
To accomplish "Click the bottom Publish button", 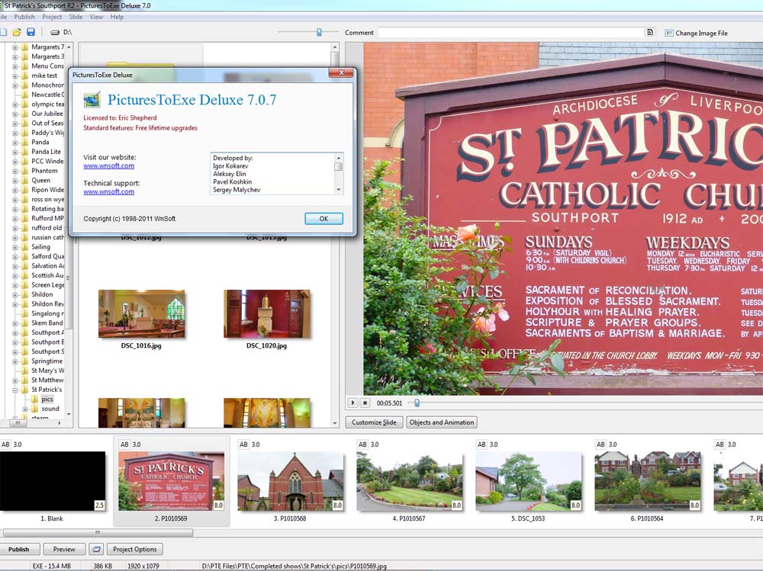I will (x=18, y=549).
